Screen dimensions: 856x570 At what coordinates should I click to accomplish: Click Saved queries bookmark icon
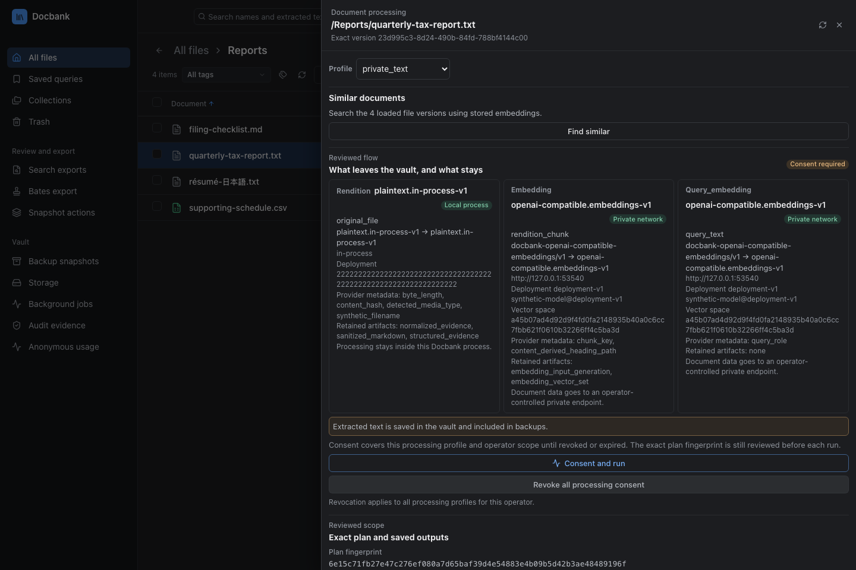pyautogui.click(x=17, y=79)
